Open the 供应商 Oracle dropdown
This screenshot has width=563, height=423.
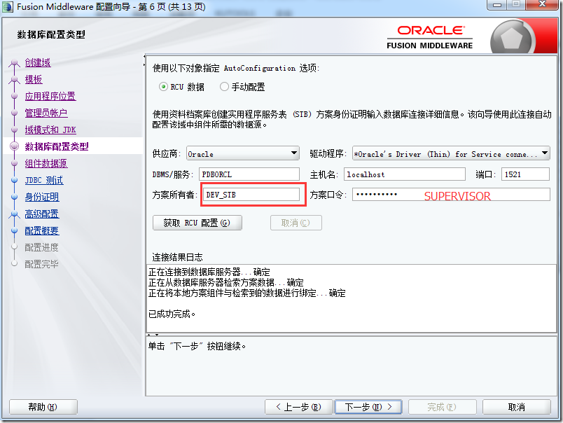pos(243,153)
